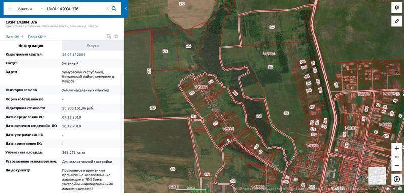Clear the search field with X icon

pyautogui.click(x=107, y=9)
